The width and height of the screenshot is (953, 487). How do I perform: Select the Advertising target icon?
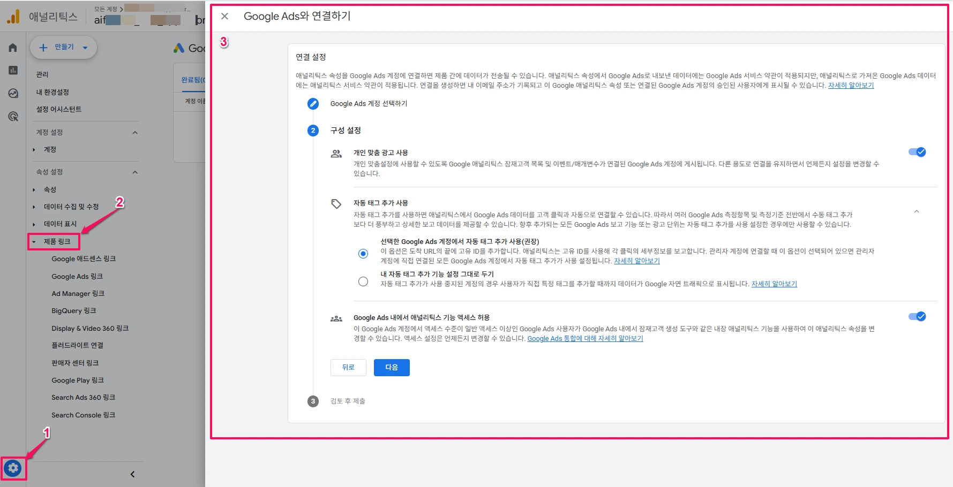pos(13,115)
